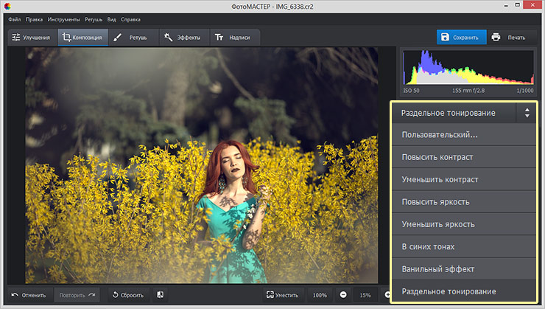
Task: Click Отменить to undo
Action: (x=29, y=295)
